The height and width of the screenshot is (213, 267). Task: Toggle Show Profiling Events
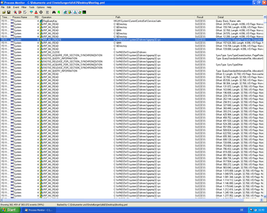point(84,12)
